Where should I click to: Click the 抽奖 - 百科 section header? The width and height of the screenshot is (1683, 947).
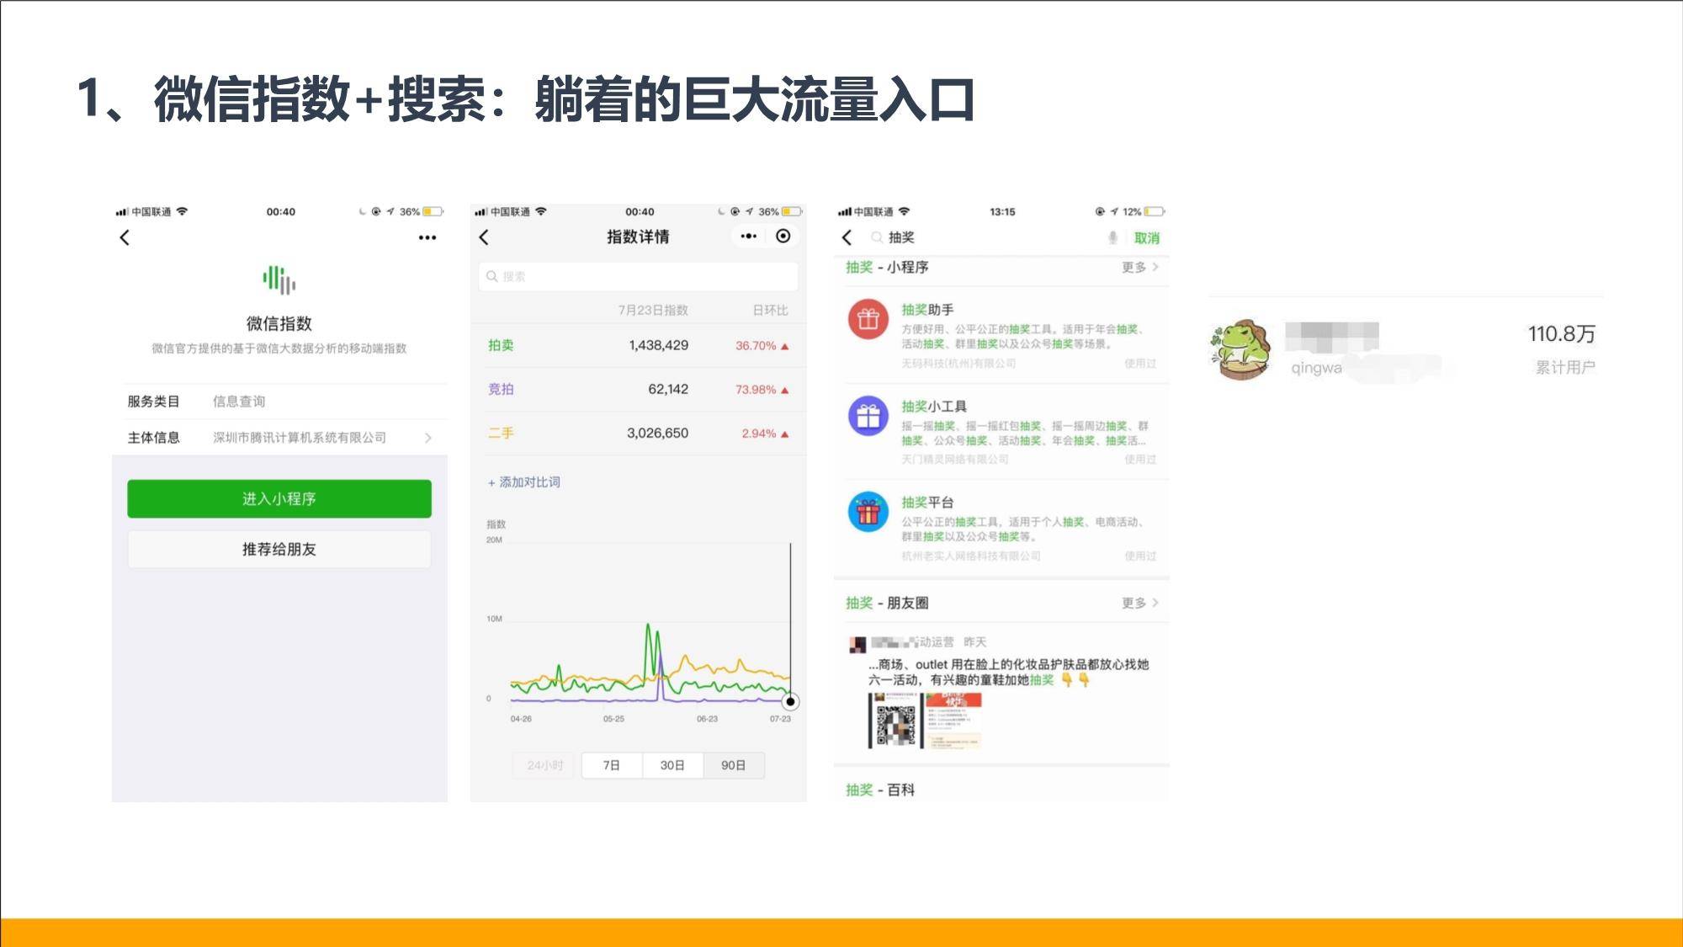[880, 790]
